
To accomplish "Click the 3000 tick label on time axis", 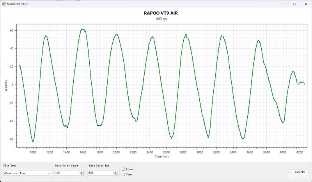I will [200, 152].
